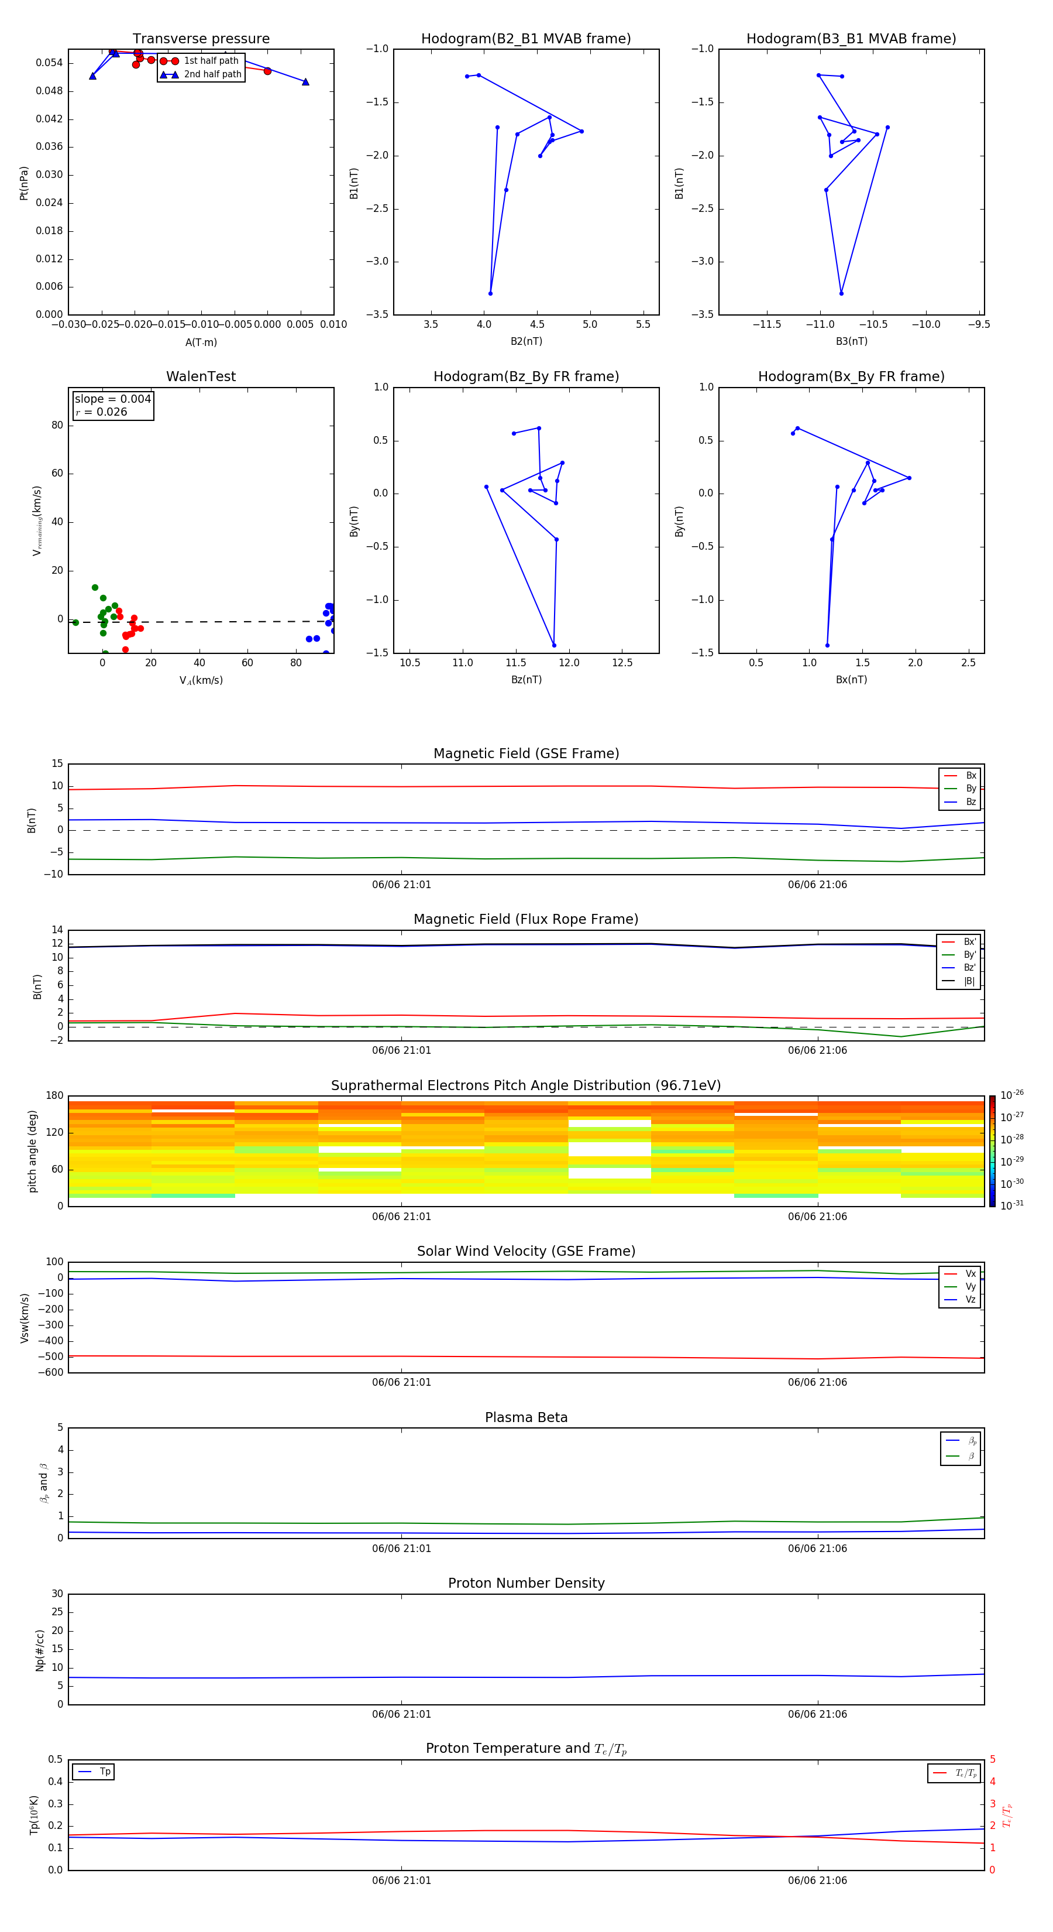Screen dimensions: 1053x1932
Task: Click the pitch angle colorbar scale
Action: [x=992, y=1152]
